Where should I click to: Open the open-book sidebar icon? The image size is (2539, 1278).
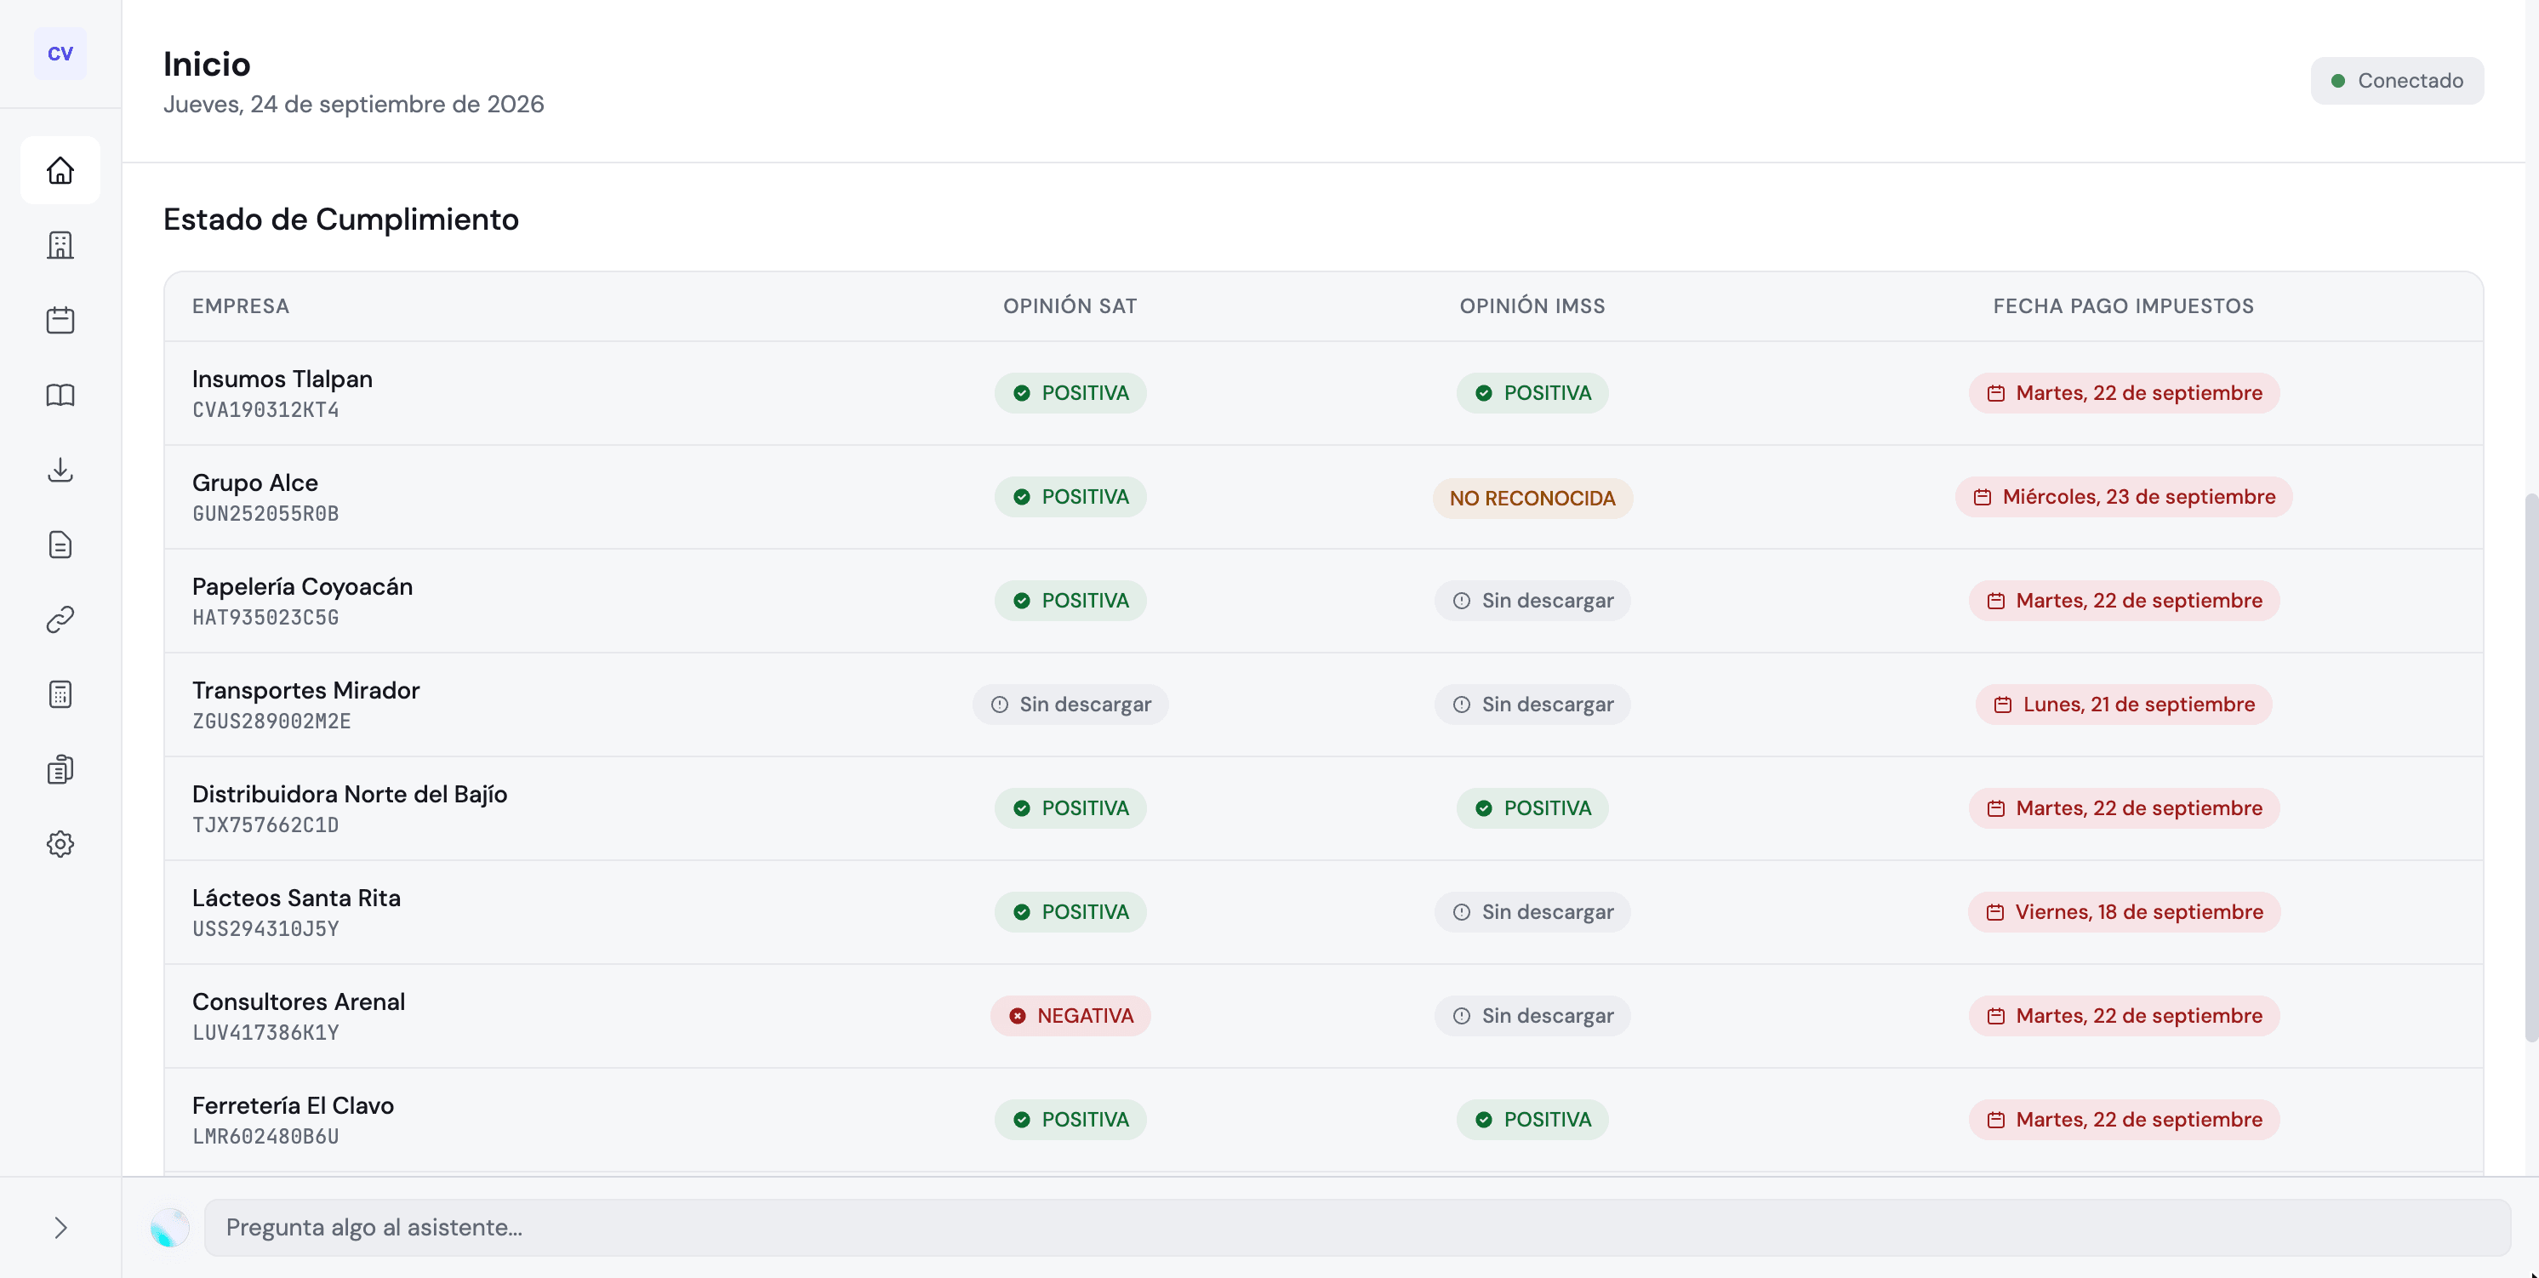[60, 395]
